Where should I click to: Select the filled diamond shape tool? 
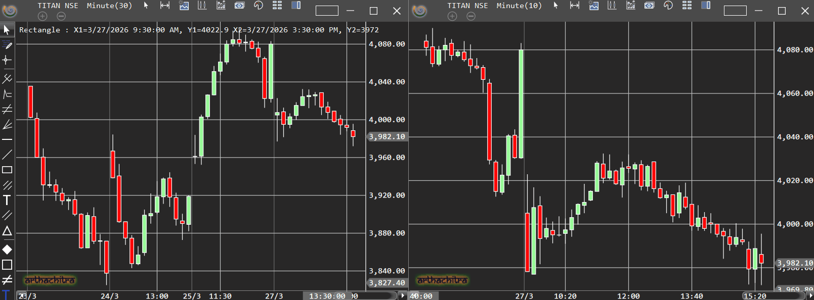click(7, 249)
